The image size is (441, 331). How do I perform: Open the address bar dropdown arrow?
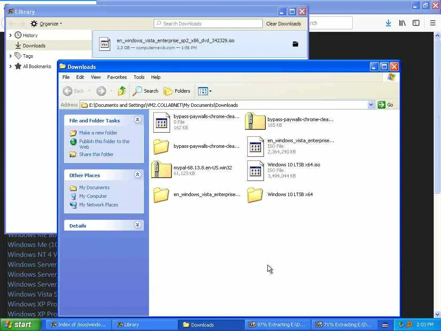click(371, 105)
